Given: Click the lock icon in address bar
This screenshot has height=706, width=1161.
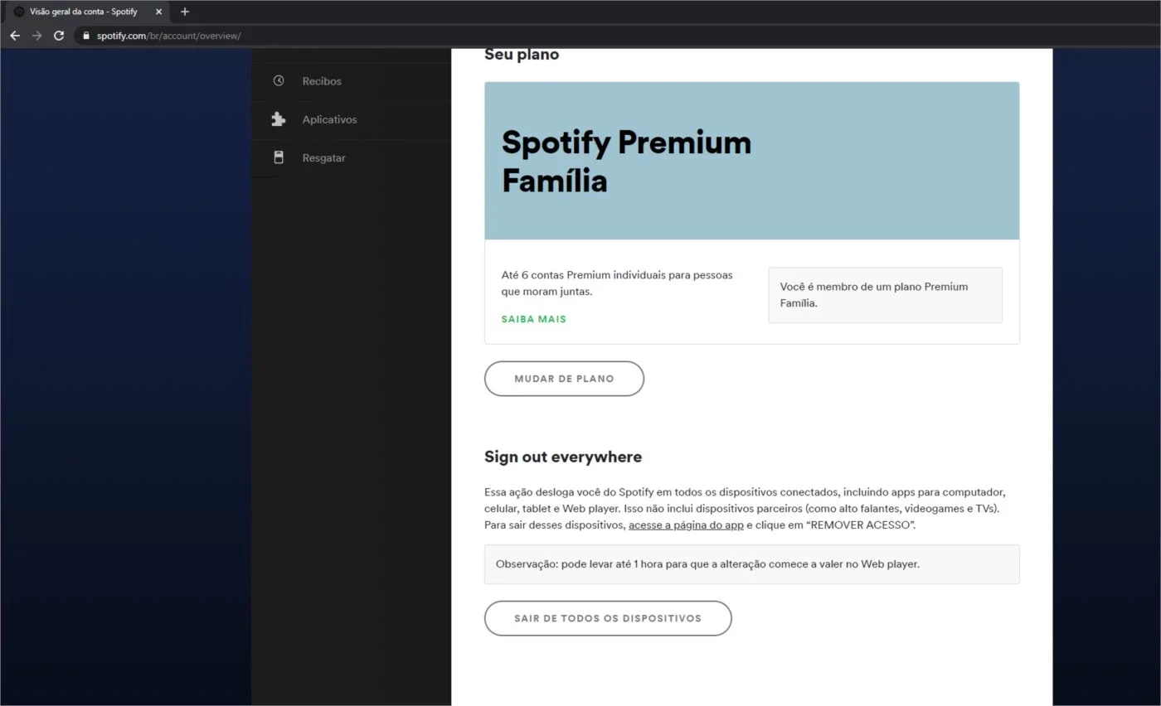Looking at the screenshot, I should (86, 36).
